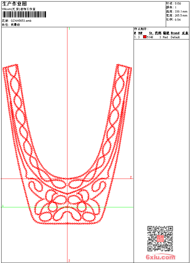Select the Brand column header
Screen dimensions: 190x263
(175, 33)
